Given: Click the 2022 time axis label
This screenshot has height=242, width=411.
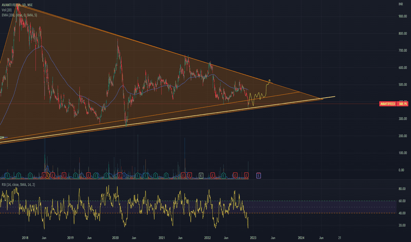Looking at the screenshot, I should 207,238.
